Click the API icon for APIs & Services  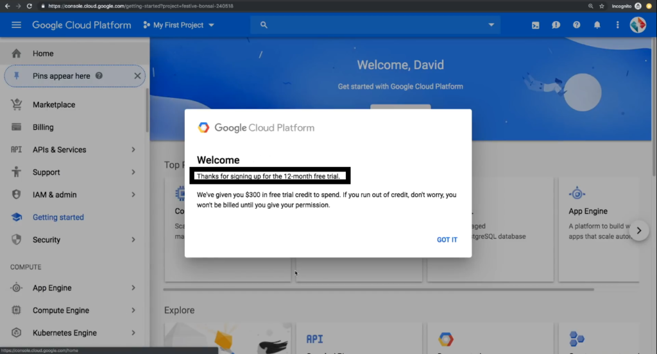pos(16,150)
